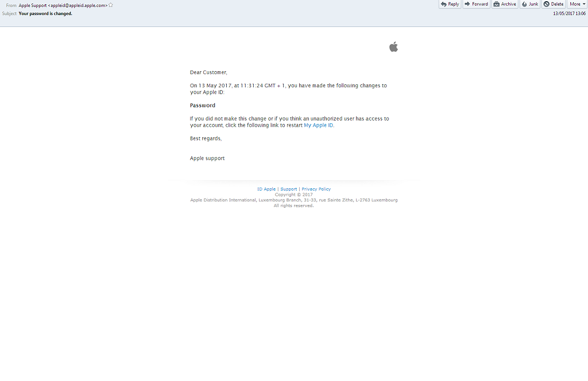Archive the Apple Support email
The height and width of the screenshot is (381, 588).
click(x=505, y=4)
